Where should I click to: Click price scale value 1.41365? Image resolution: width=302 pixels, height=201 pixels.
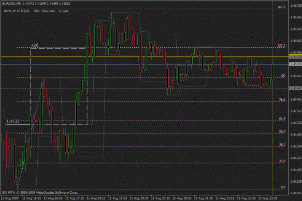click(x=296, y=111)
